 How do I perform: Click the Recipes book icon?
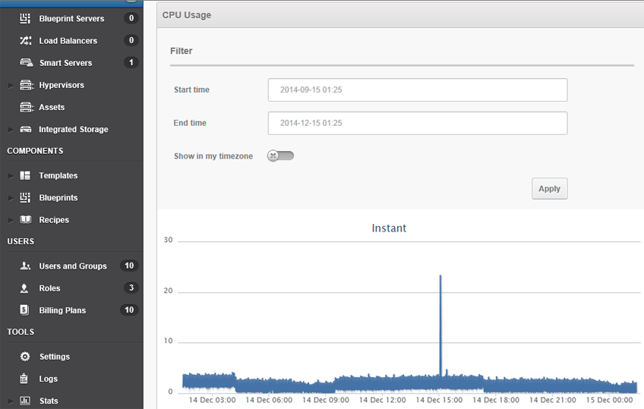(26, 220)
